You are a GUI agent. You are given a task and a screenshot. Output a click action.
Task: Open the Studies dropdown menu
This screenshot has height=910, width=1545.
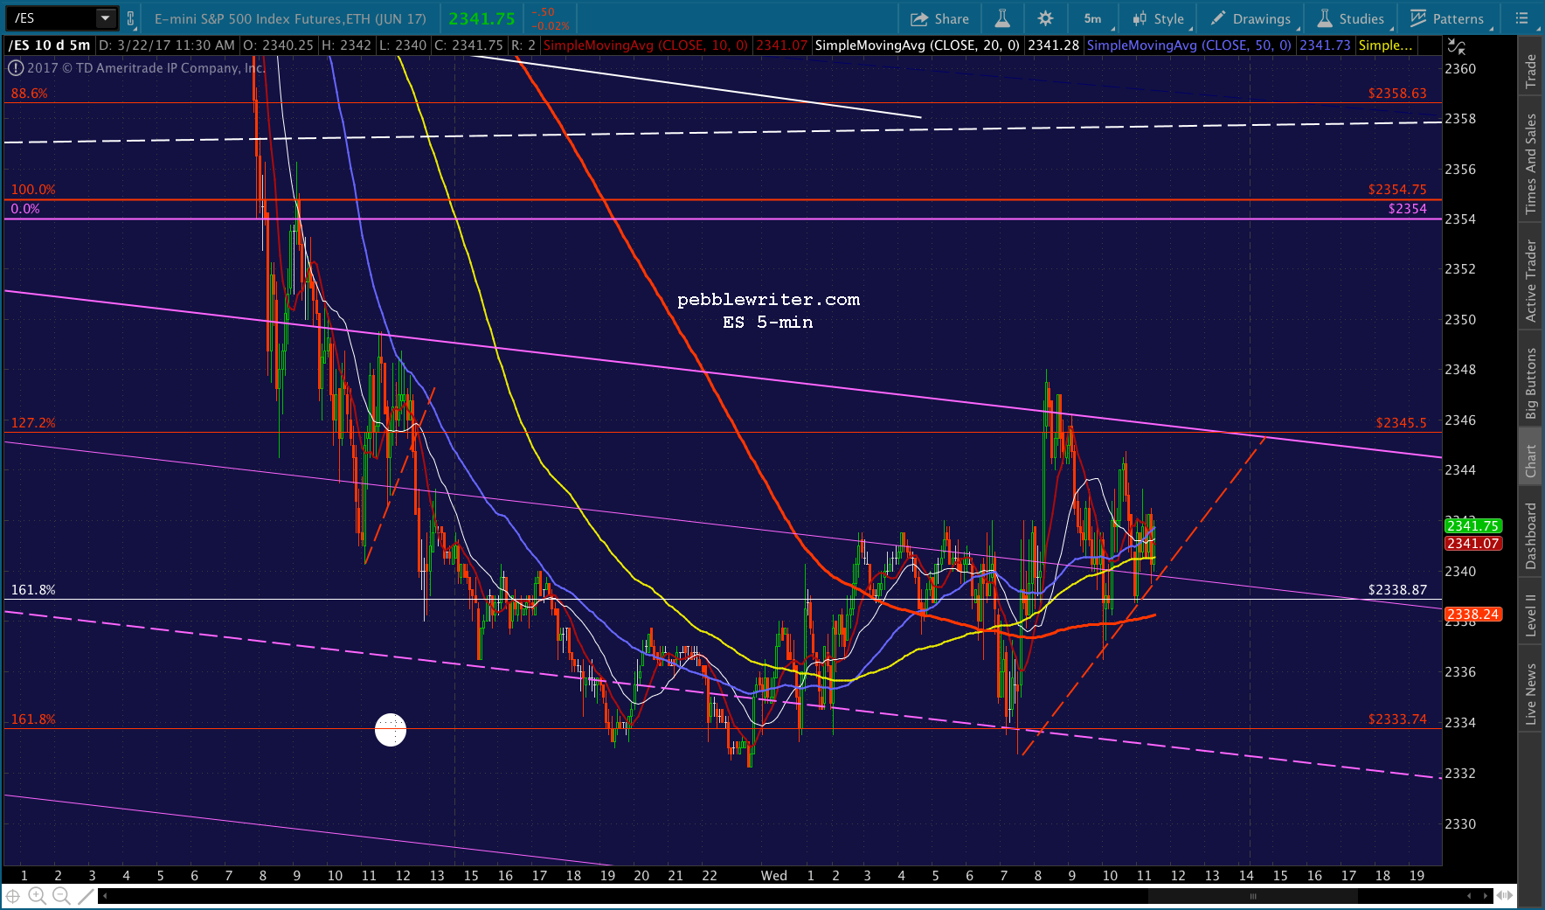click(x=1351, y=18)
